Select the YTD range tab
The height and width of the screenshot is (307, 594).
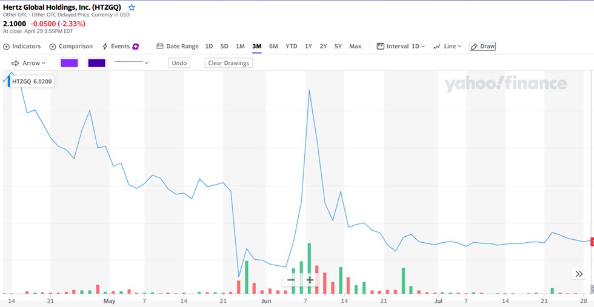click(292, 46)
